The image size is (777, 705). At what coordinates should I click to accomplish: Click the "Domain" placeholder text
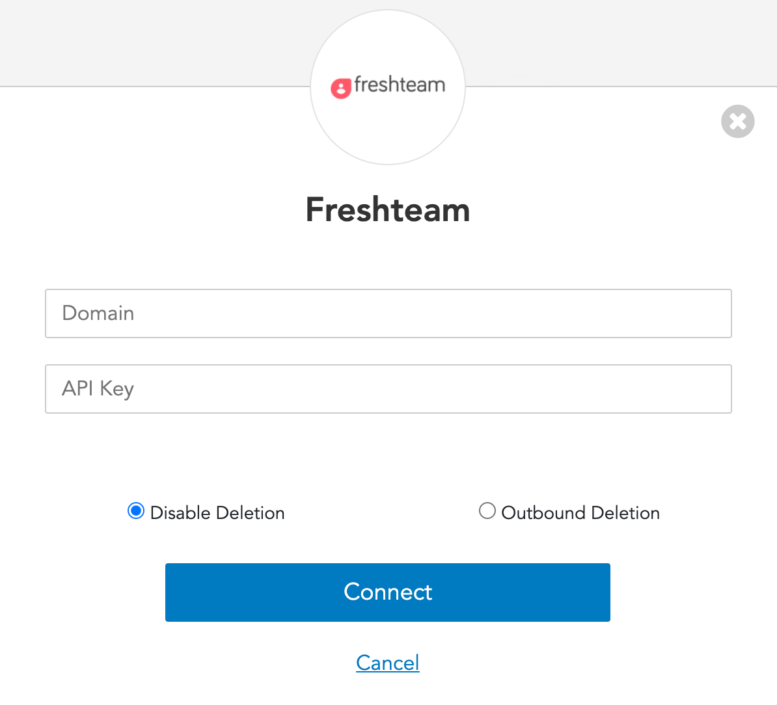click(x=98, y=313)
